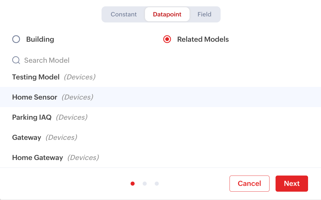Go to first step indicator dot
Screen dimensions: 321x200
(133, 184)
